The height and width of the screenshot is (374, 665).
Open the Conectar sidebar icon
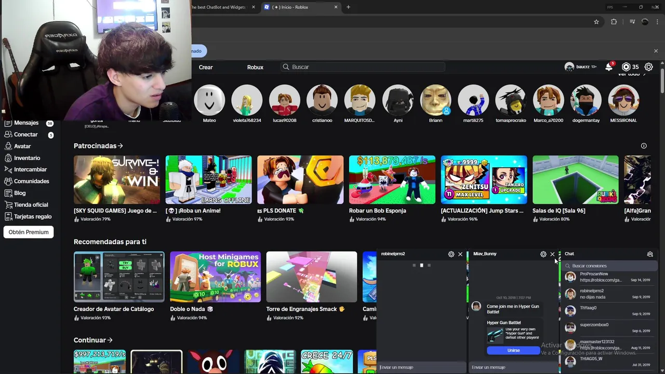(8, 135)
